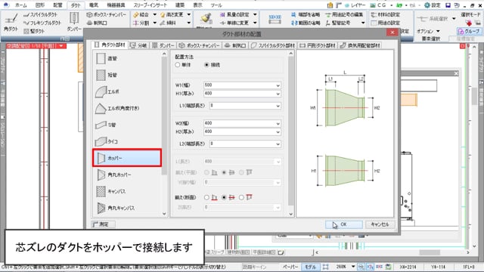Expand the 結合 ribbon dropdown arrow
The height and width of the screenshot is (272, 484).
154,14
